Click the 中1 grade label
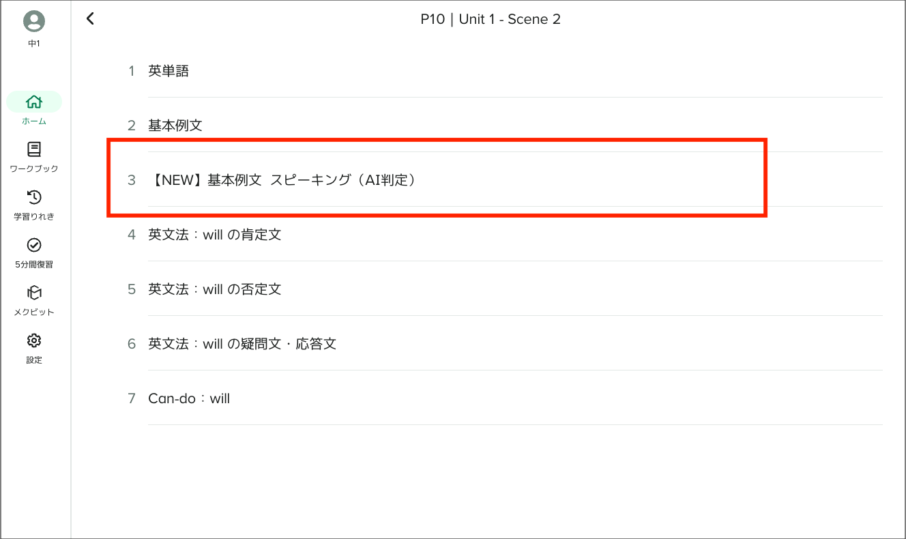Viewport: 906px width, 539px height. click(x=34, y=44)
